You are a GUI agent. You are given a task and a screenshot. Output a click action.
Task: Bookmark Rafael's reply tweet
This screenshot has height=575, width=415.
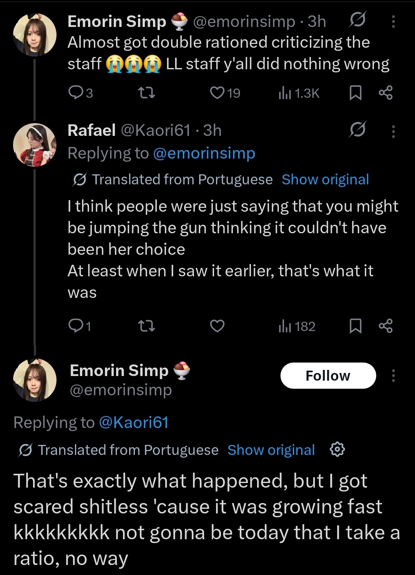tap(355, 326)
